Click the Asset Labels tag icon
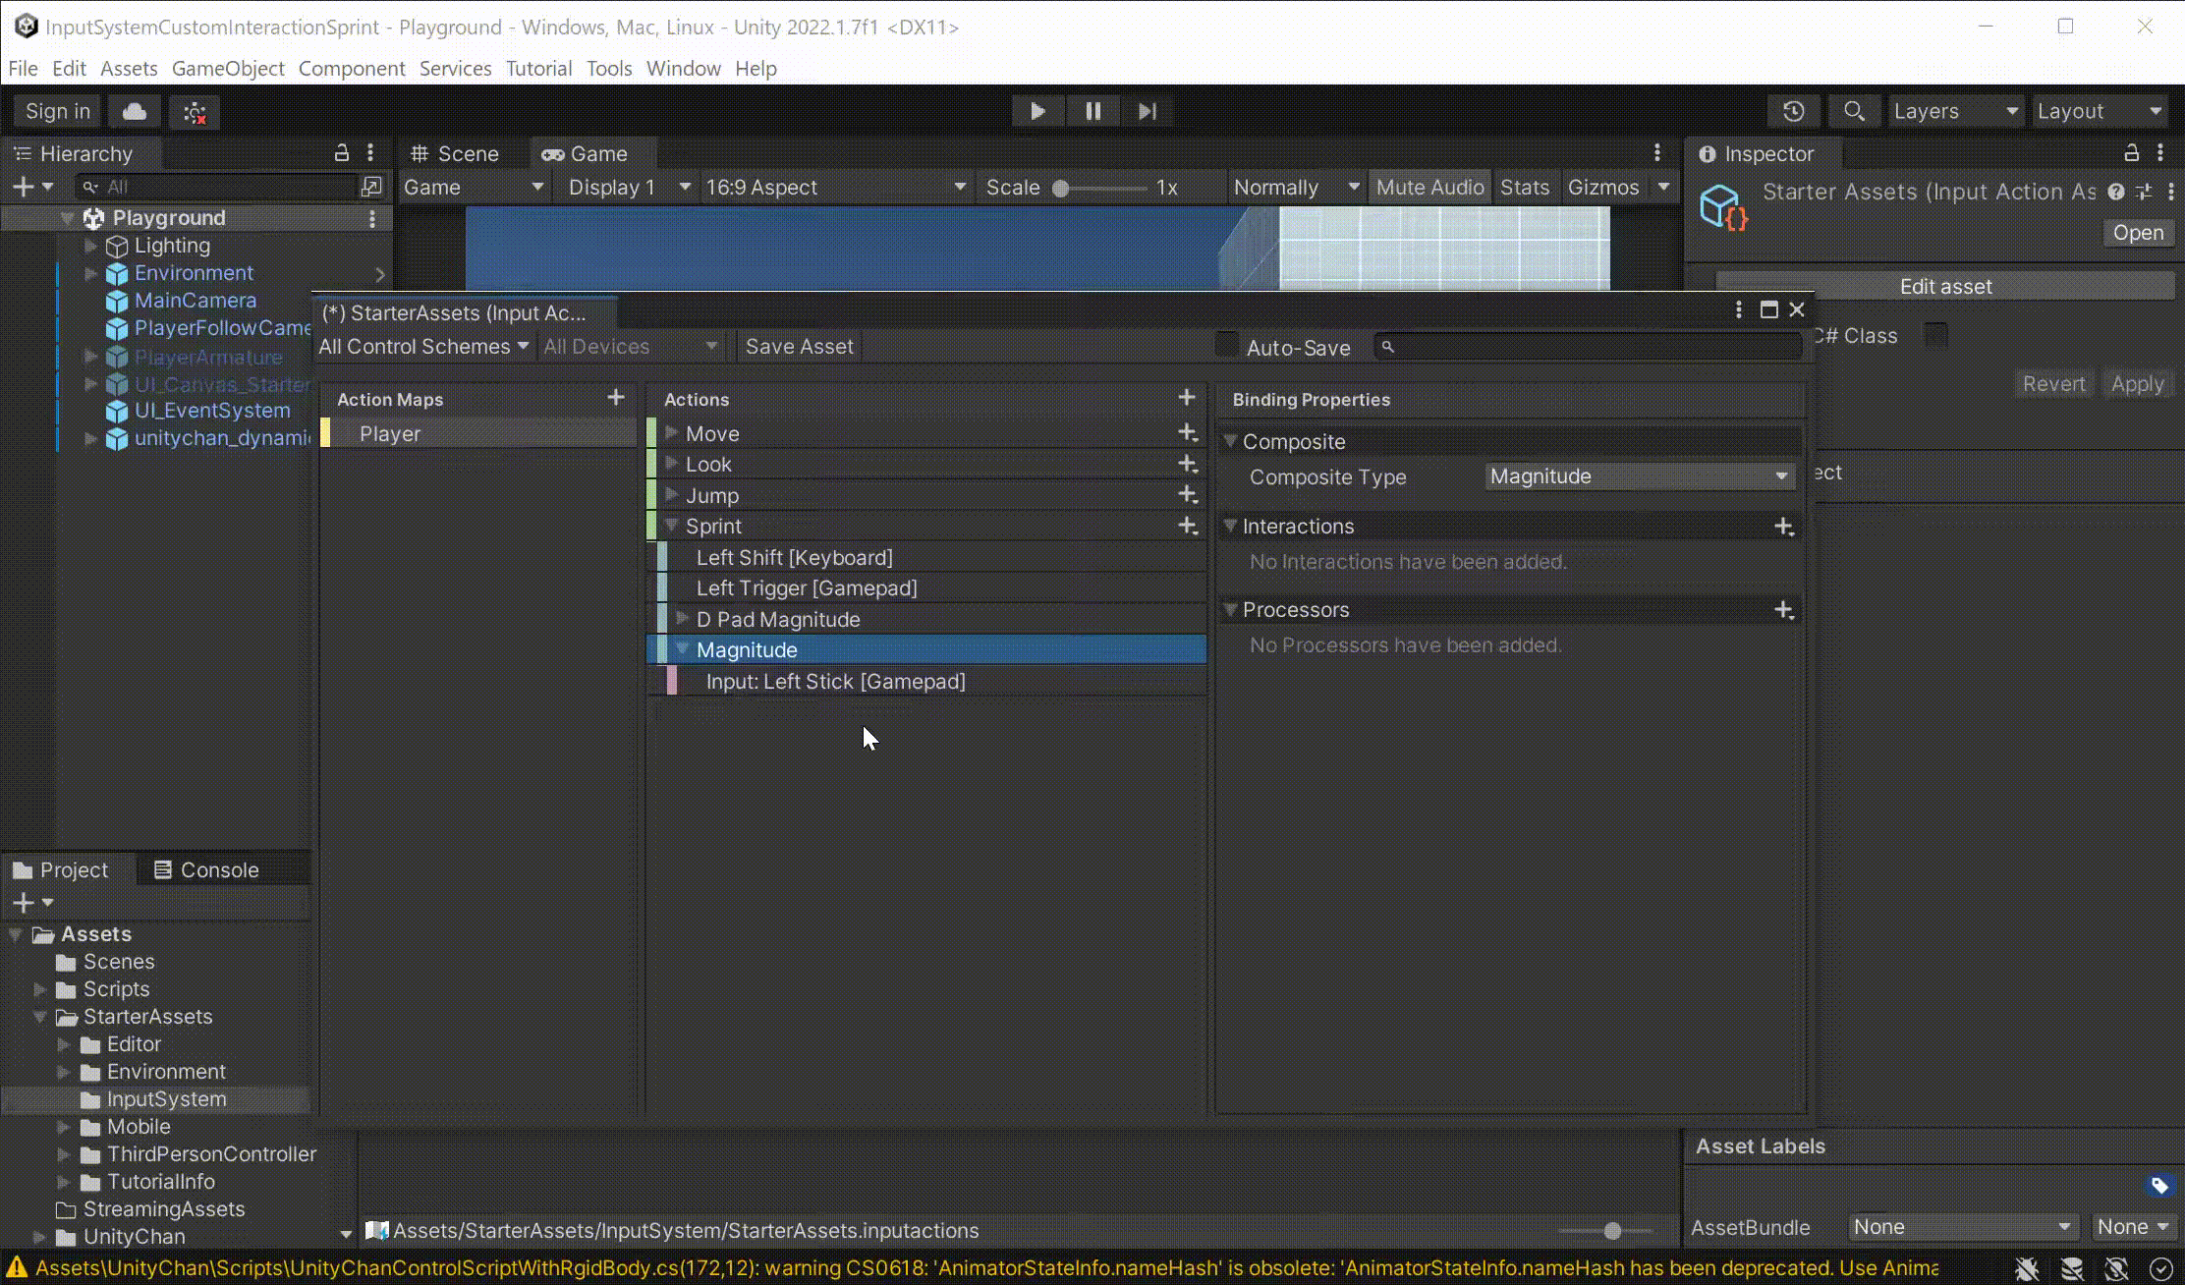The width and height of the screenshot is (2185, 1285). pyautogui.click(x=2158, y=1186)
